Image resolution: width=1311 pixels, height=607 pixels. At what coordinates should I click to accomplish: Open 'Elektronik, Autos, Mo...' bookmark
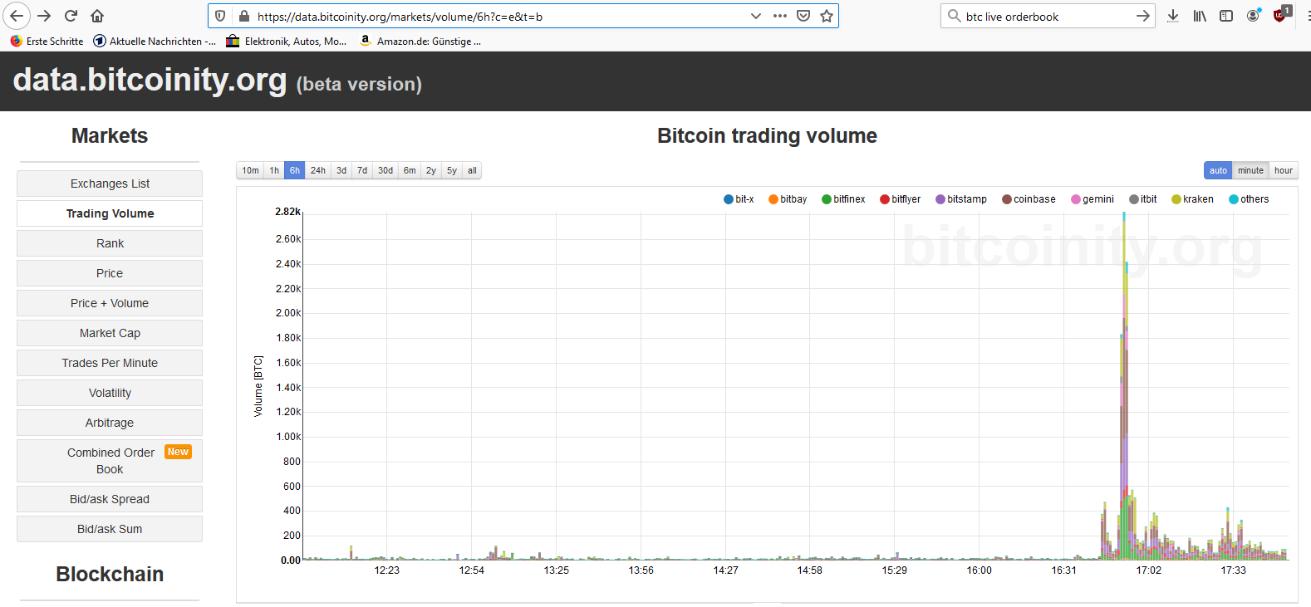[287, 41]
